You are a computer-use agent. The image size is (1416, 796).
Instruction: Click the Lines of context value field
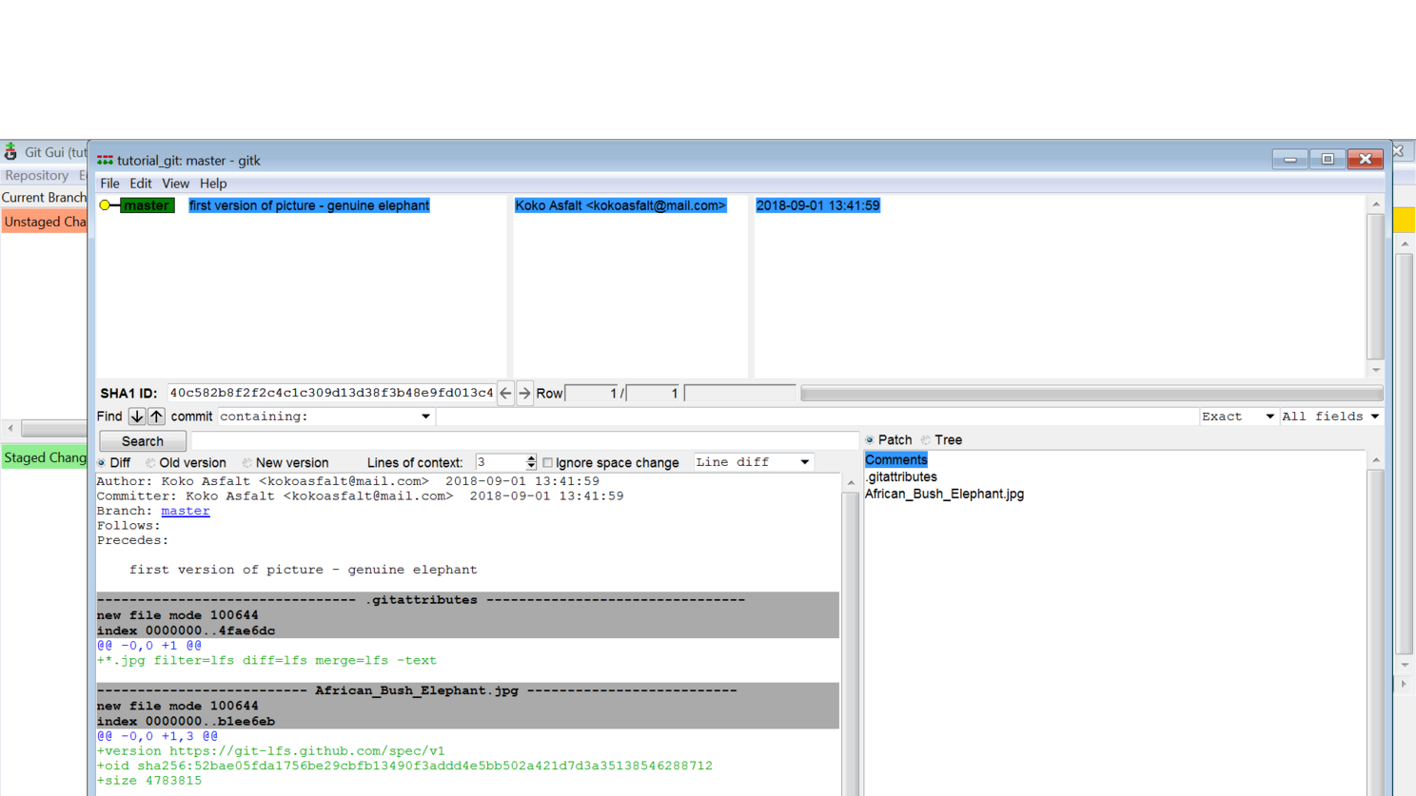coord(500,462)
